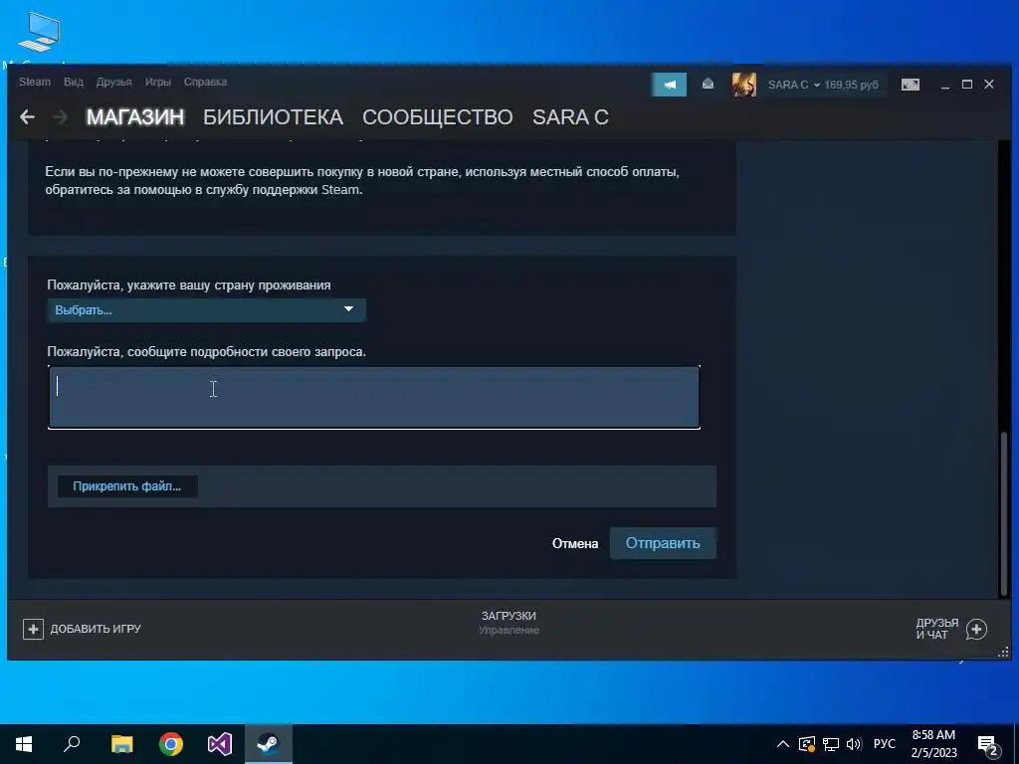Switch to Big Picture mode icon
1019x764 pixels.
coord(910,85)
